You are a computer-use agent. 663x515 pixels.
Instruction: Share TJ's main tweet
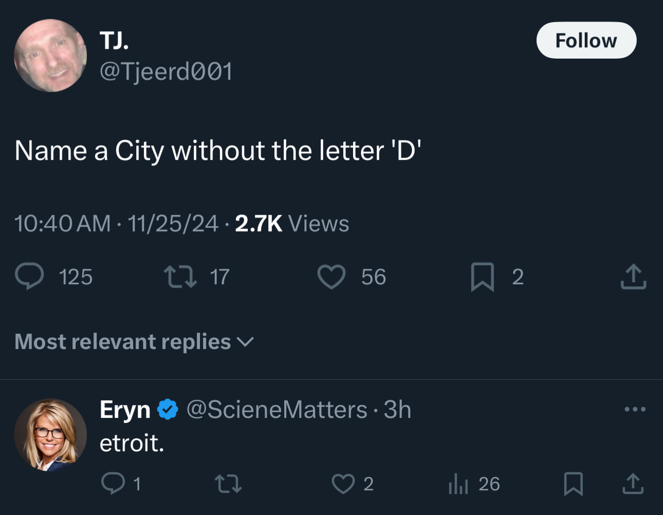[633, 277]
